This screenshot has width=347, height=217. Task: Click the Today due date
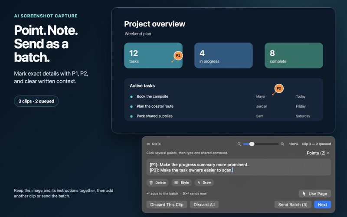point(301,96)
